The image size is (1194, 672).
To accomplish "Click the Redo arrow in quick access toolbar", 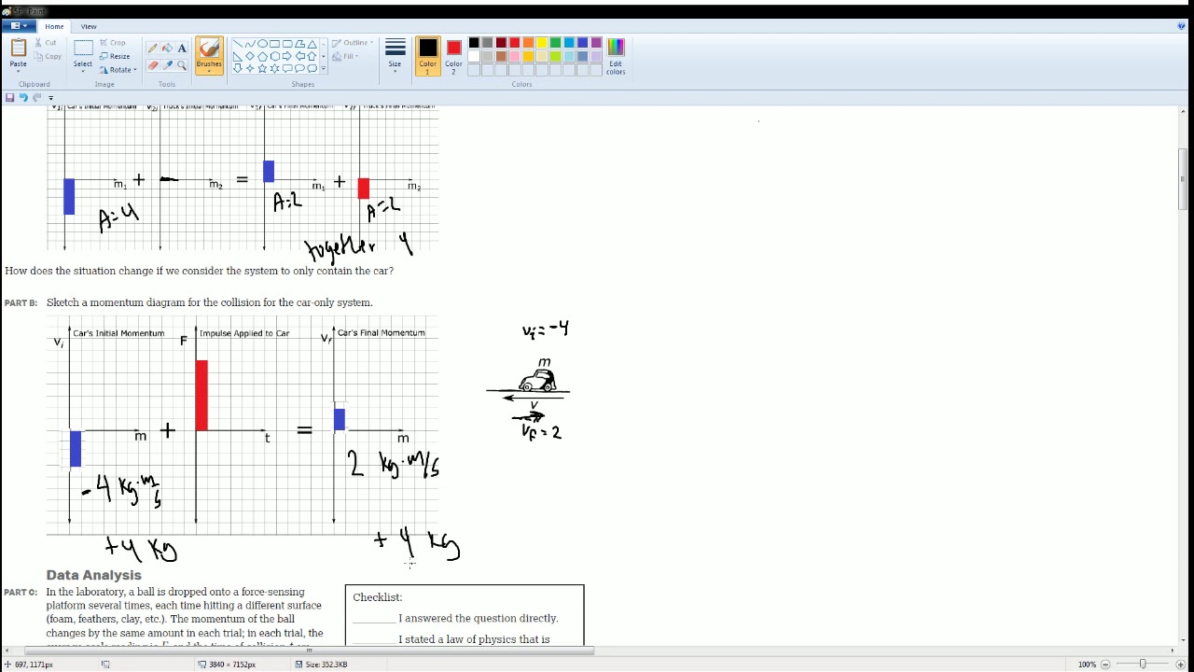I will click(x=37, y=97).
